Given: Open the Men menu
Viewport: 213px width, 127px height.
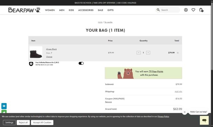Looking at the screenshot, I should 62,10.
